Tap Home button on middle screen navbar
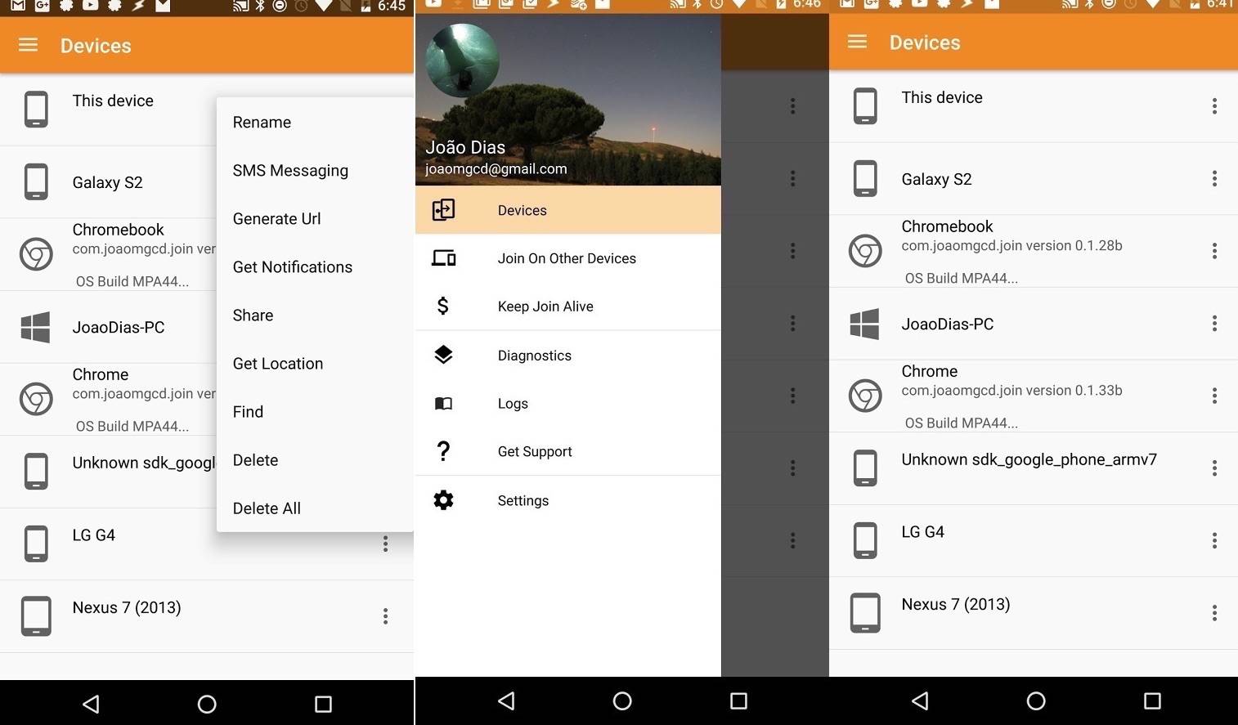This screenshot has width=1238, height=725. (x=622, y=700)
